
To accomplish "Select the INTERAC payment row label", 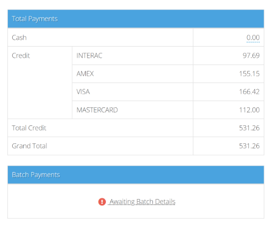I will point(89,56).
